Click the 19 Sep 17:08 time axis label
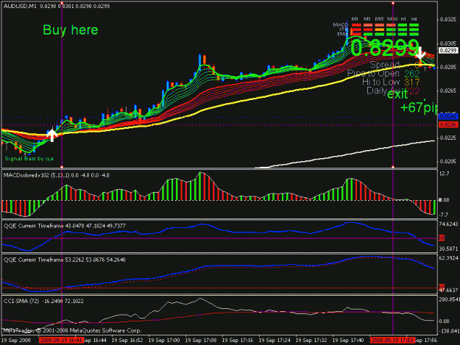The width and height of the screenshot is (460, 345). 201,341
